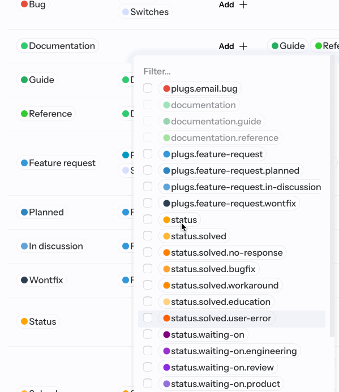Select plugs.feature-request.wontfix label chip
This screenshot has width=339, height=392.
pyautogui.click(x=229, y=204)
